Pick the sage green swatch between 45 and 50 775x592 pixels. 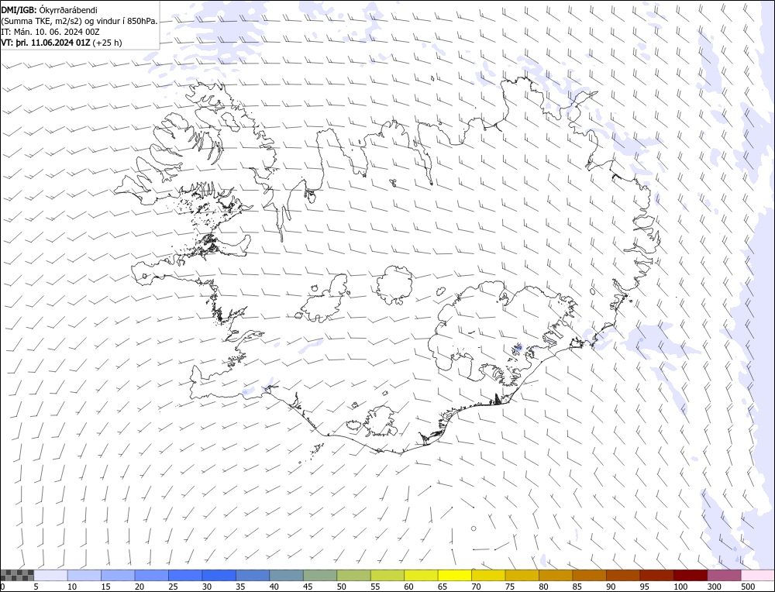(x=320, y=575)
